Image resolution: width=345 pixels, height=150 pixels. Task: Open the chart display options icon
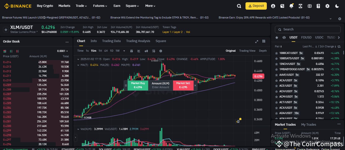(x=154, y=51)
